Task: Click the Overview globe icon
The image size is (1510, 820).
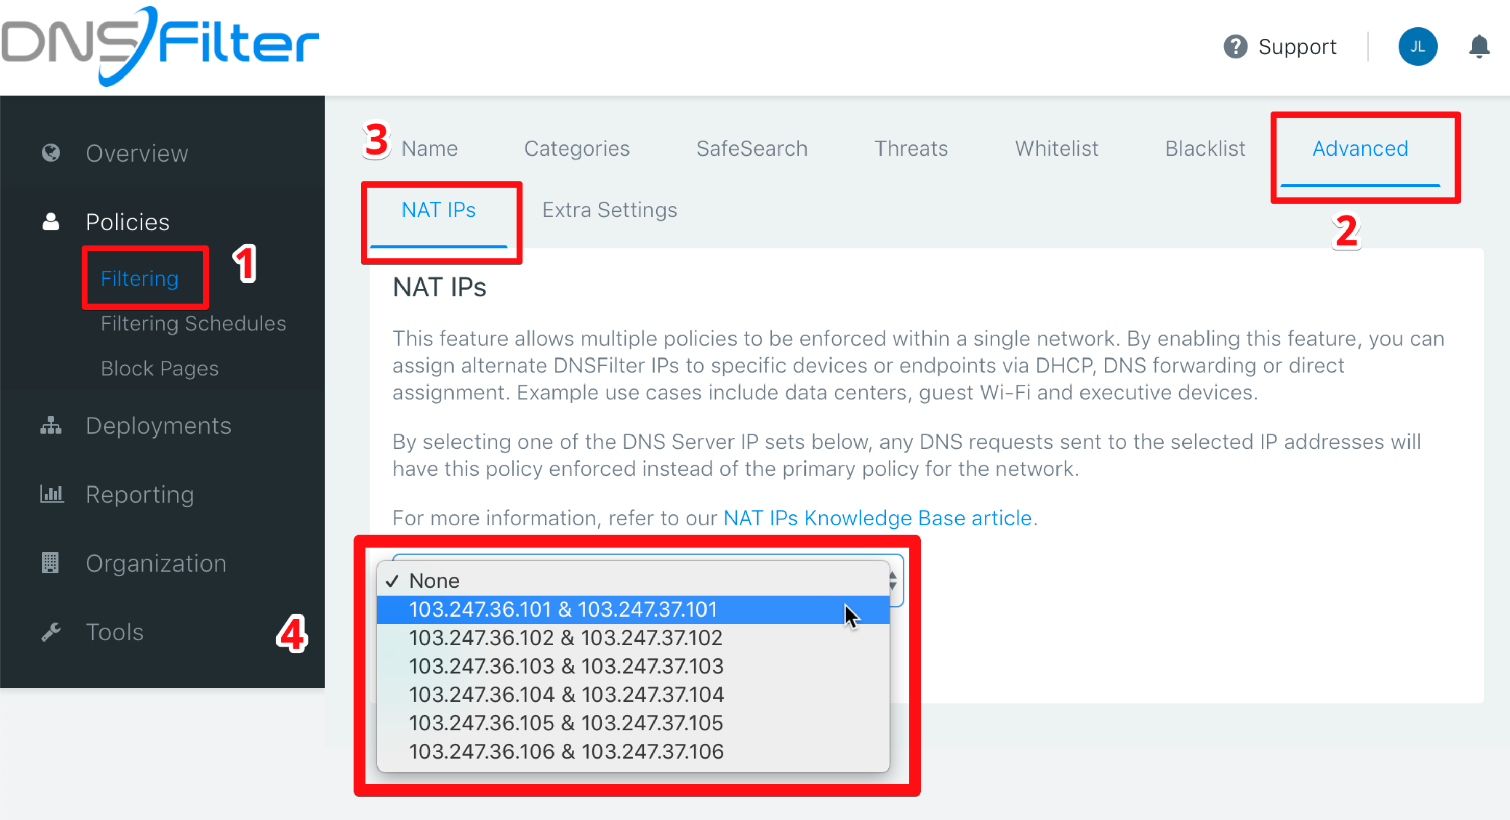Action: pyautogui.click(x=51, y=153)
